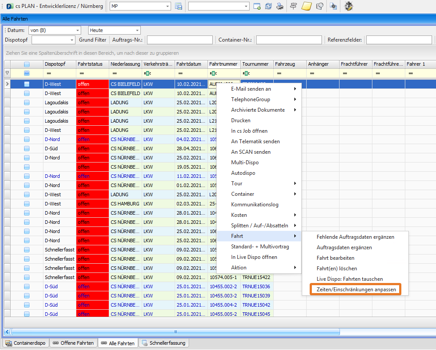
Task: Switch to the Offene Fahrten tab
Action: point(73,343)
